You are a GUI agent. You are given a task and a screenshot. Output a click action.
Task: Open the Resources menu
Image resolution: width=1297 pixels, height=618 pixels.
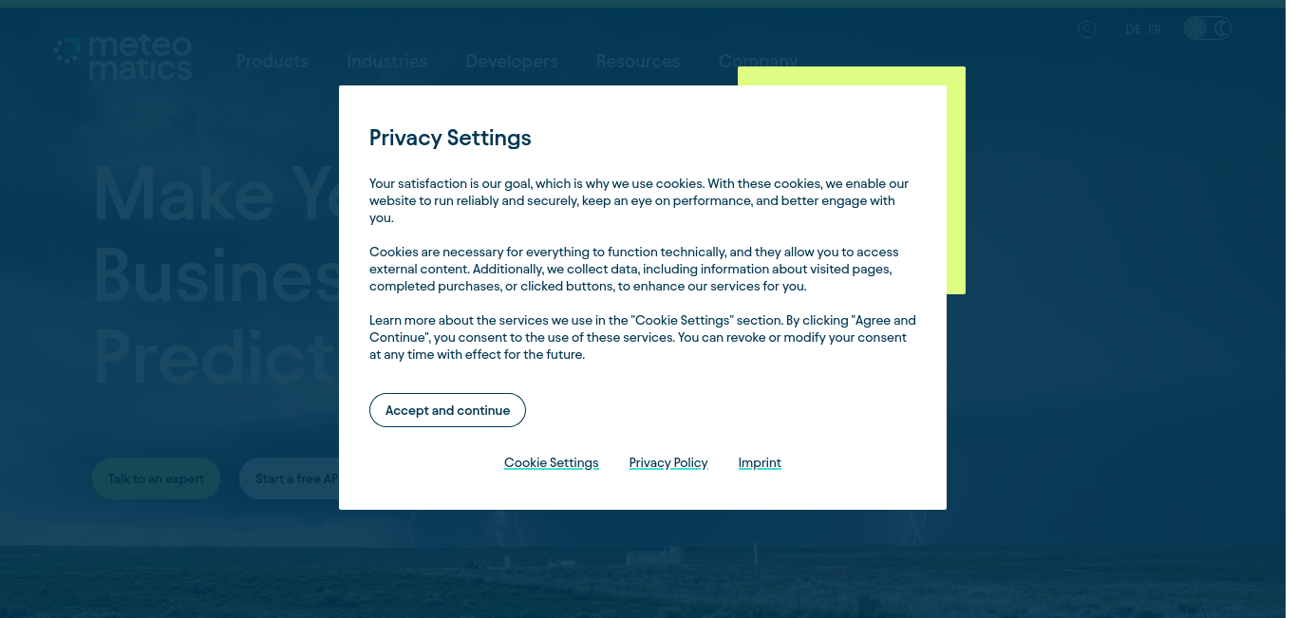tap(638, 62)
